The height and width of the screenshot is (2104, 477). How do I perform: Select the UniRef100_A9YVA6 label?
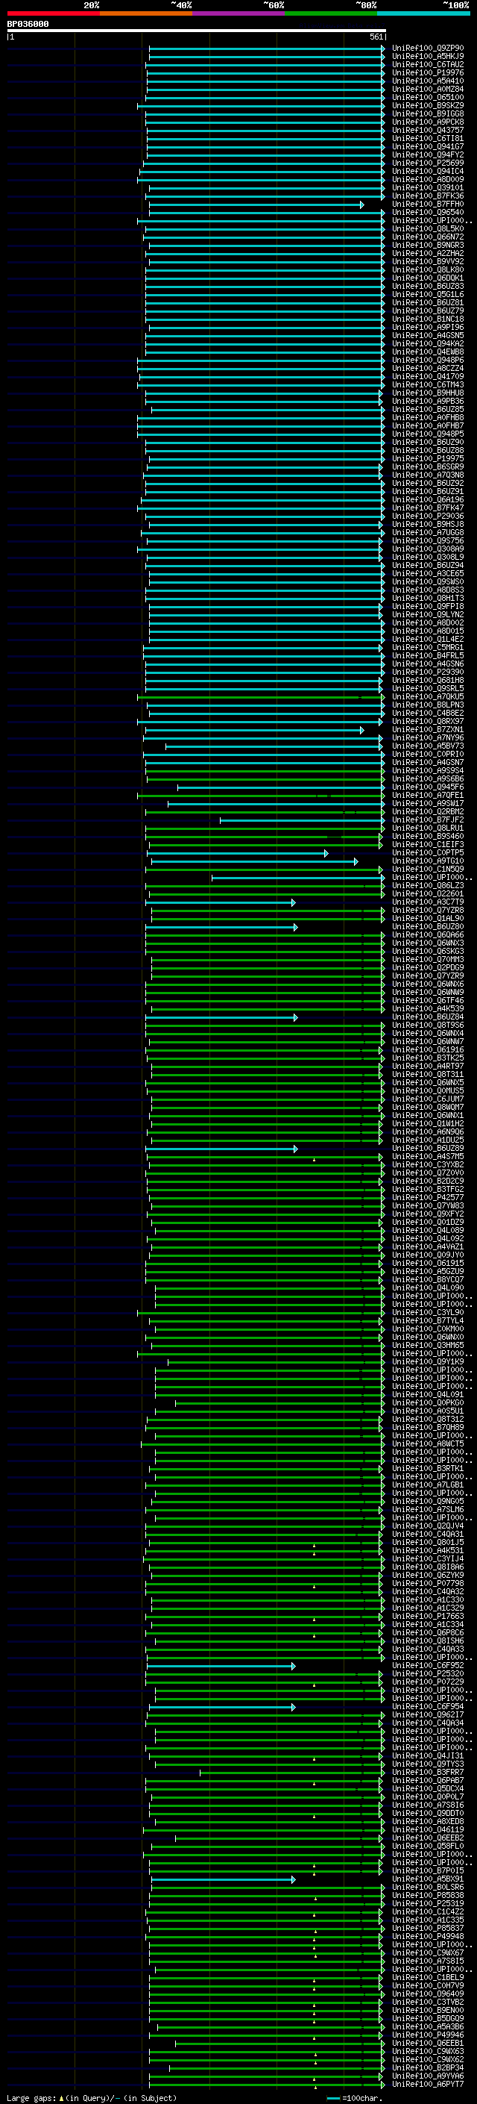[427, 2076]
